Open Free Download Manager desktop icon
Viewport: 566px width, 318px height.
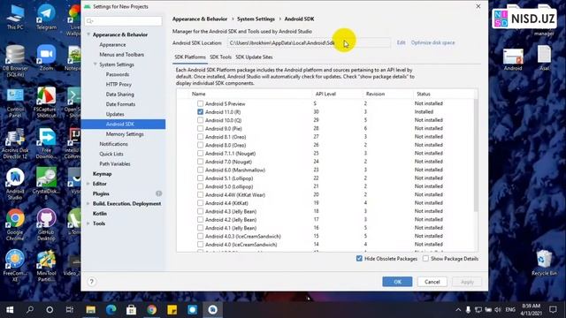[46, 143]
